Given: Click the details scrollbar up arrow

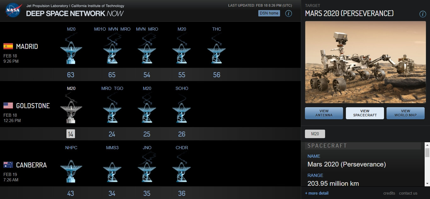Looking at the screenshot, I should coord(427,145).
